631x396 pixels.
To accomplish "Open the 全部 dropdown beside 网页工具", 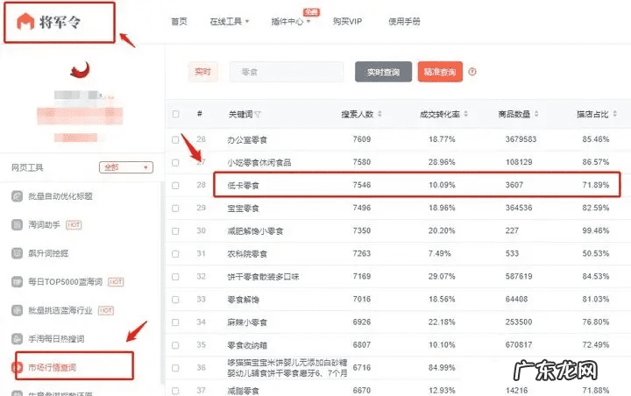I will tap(126, 167).
